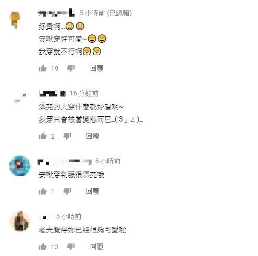The image size is (258, 256).
Task: Open the brown-haired avatar of last commenter
Action: [x=19, y=221]
